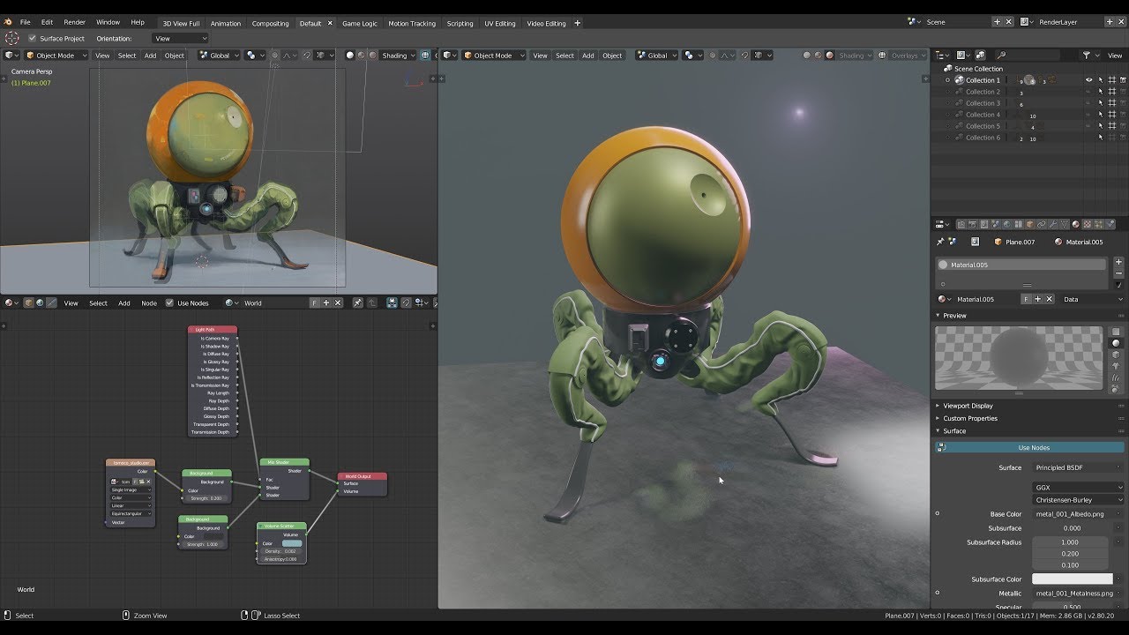Expand the Viewport Display panel
Screen dimensions: 1129x635
967,406
